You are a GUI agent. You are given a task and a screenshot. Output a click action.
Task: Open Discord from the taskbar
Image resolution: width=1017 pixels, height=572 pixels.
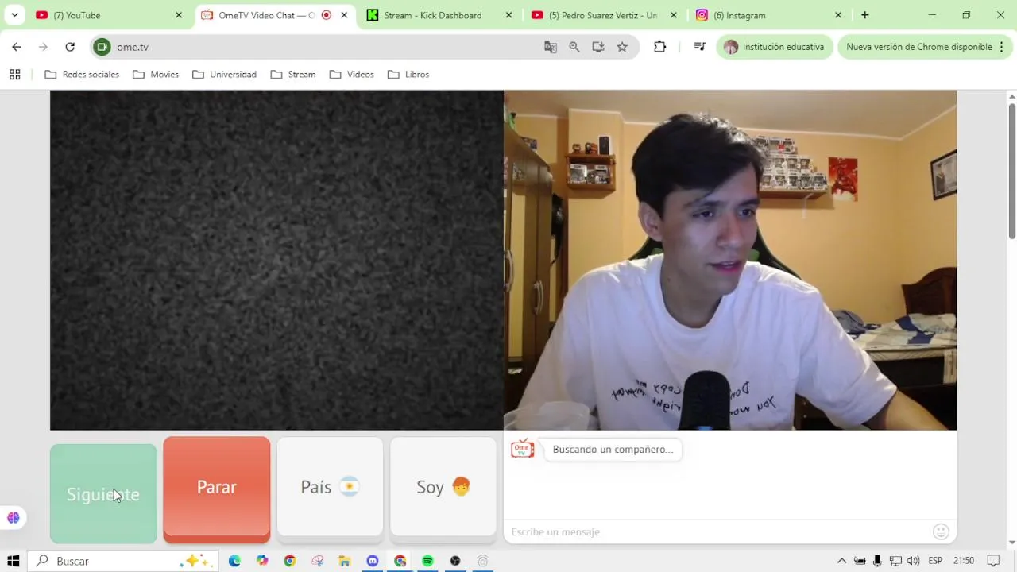click(373, 561)
